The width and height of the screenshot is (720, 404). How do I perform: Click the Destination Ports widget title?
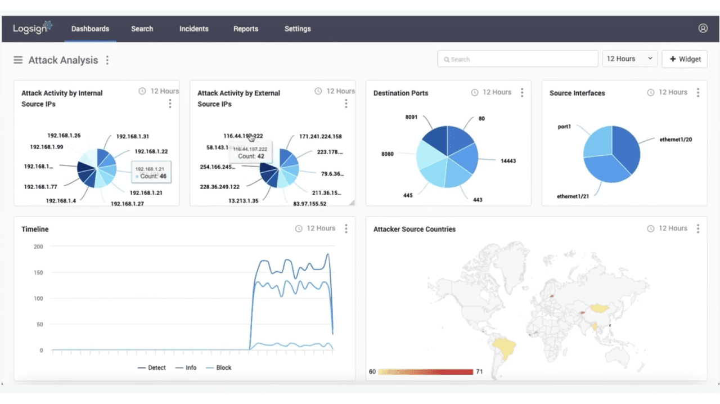tap(401, 93)
